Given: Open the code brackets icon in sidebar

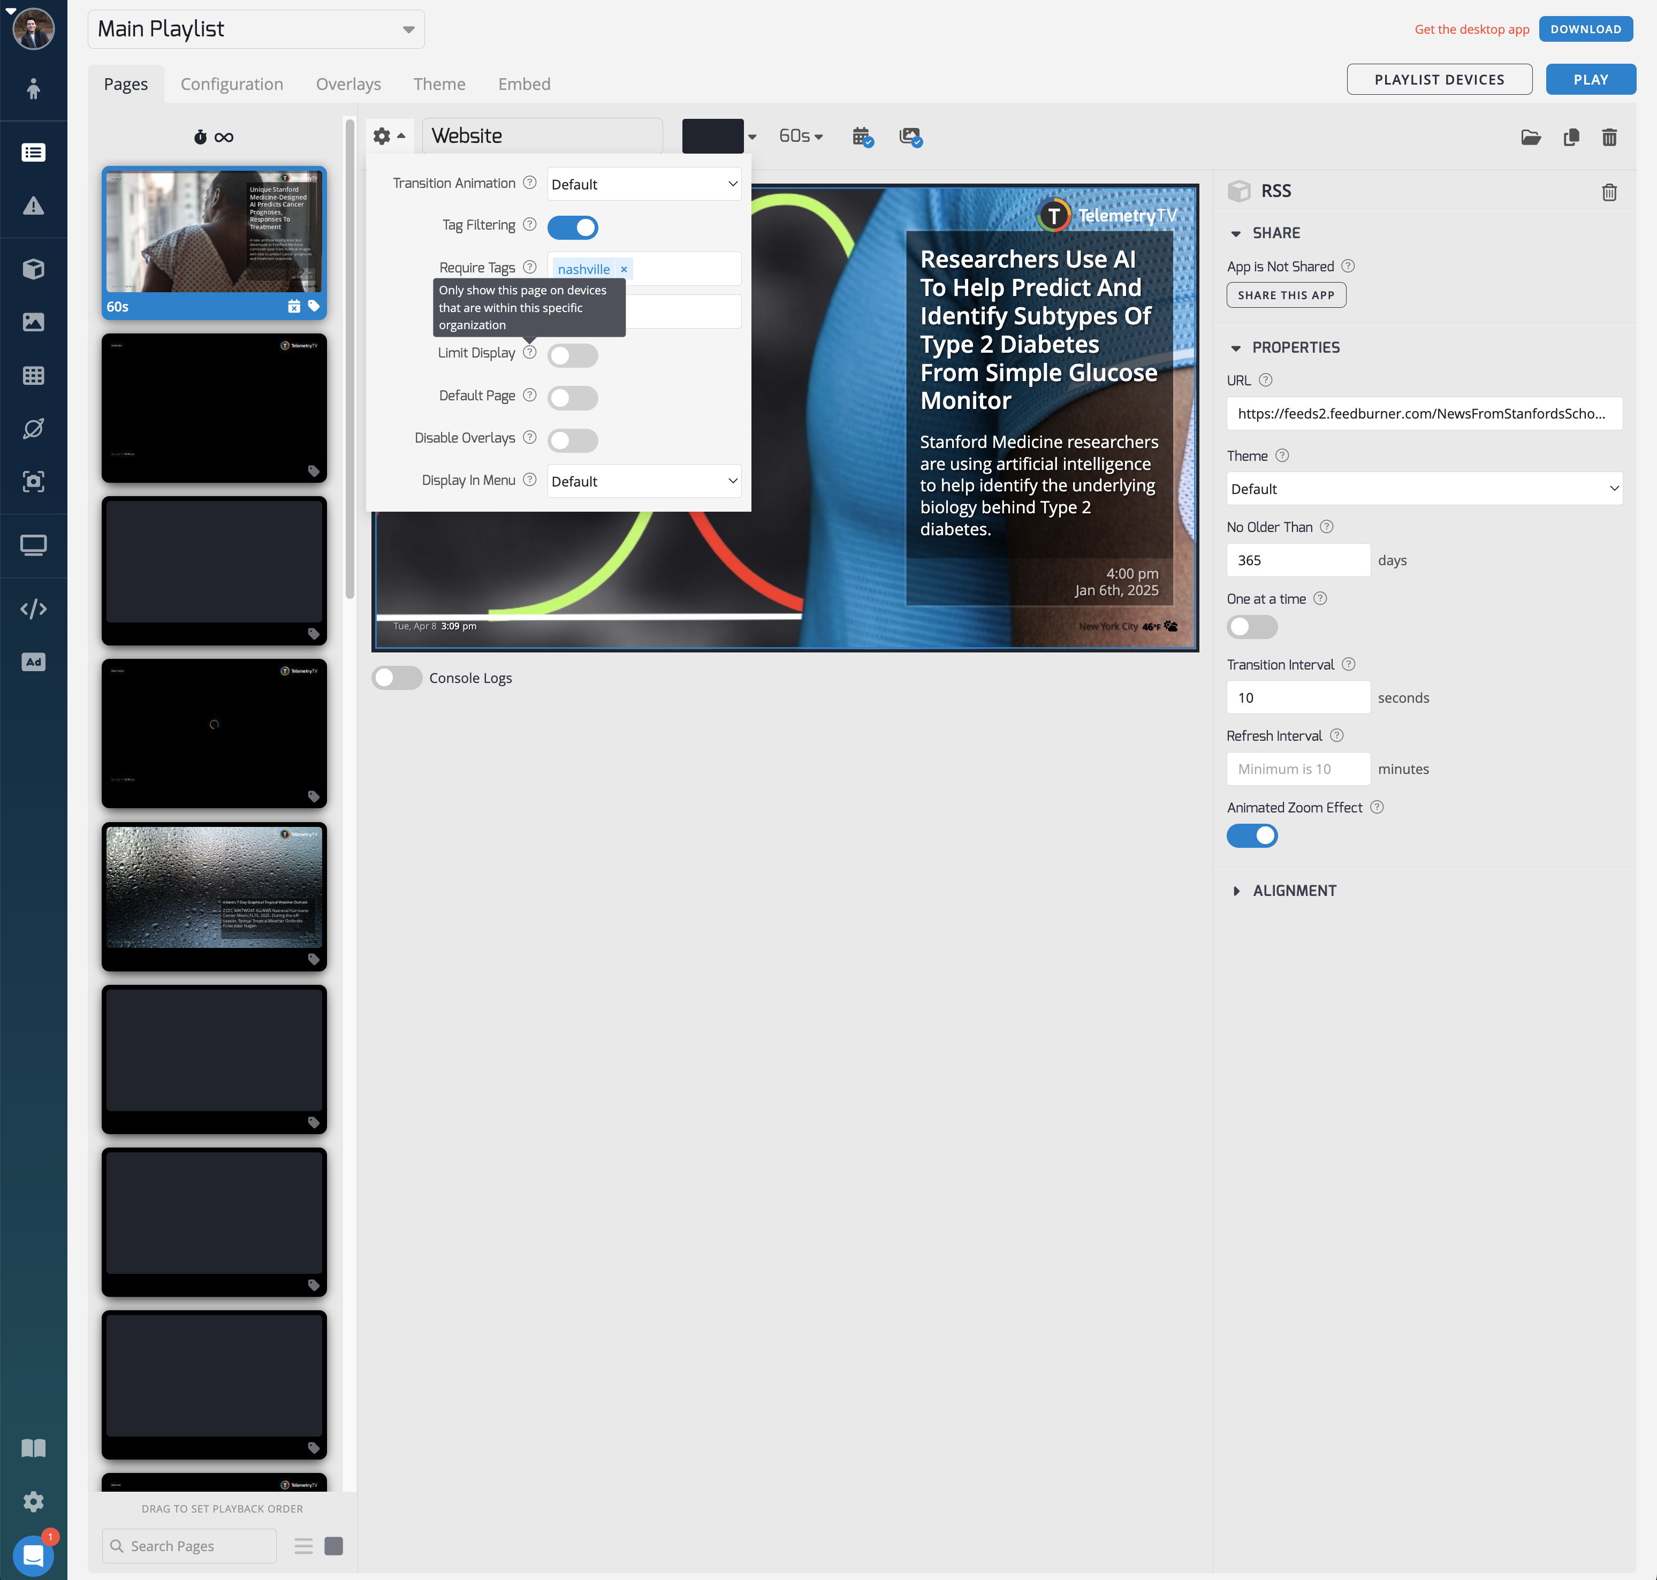Looking at the screenshot, I should coord(34,609).
